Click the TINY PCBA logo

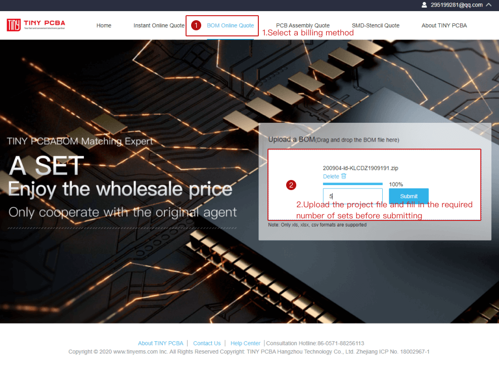pos(36,24)
